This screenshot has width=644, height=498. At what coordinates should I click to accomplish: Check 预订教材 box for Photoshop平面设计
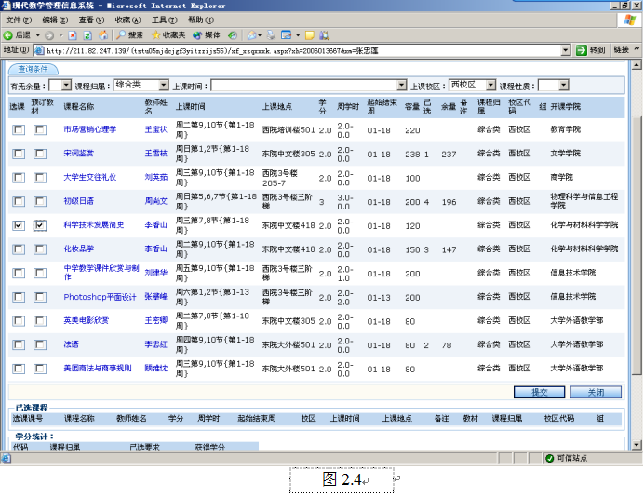point(40,297)
